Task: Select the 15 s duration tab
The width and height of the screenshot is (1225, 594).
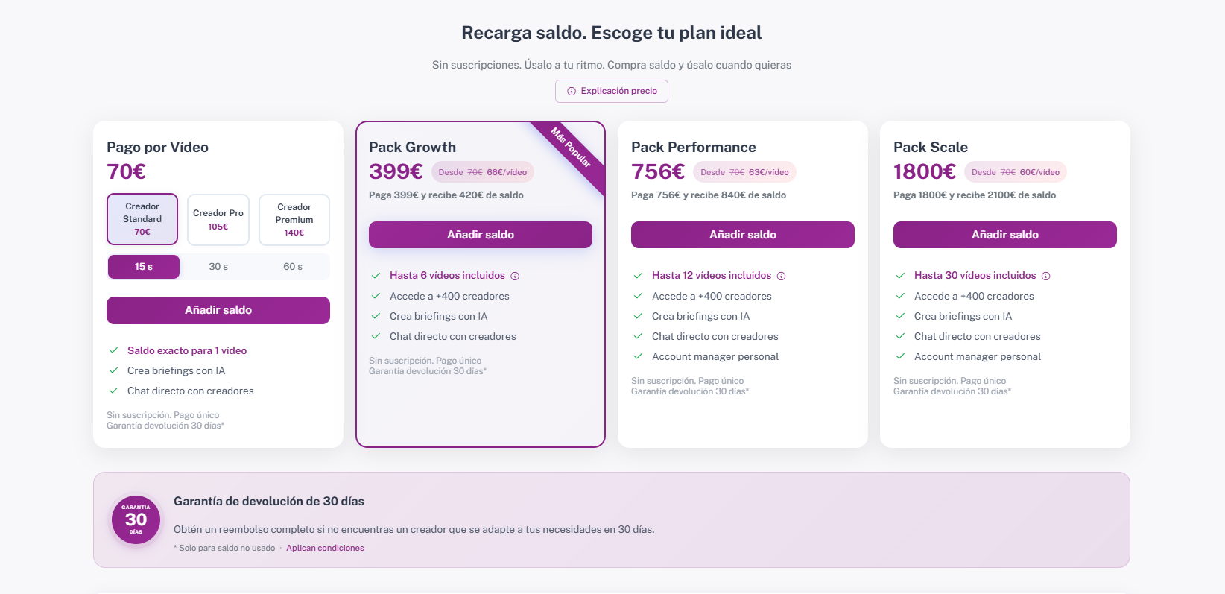Action: coord(144,267)
